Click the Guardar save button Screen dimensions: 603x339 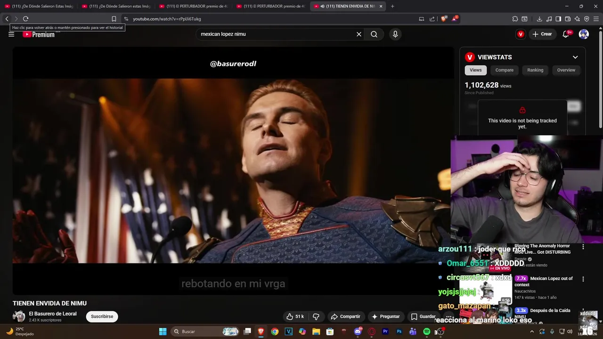coord(423,316)
